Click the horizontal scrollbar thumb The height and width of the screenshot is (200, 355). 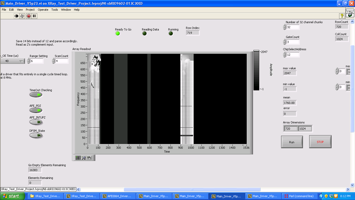pos(192,189)
